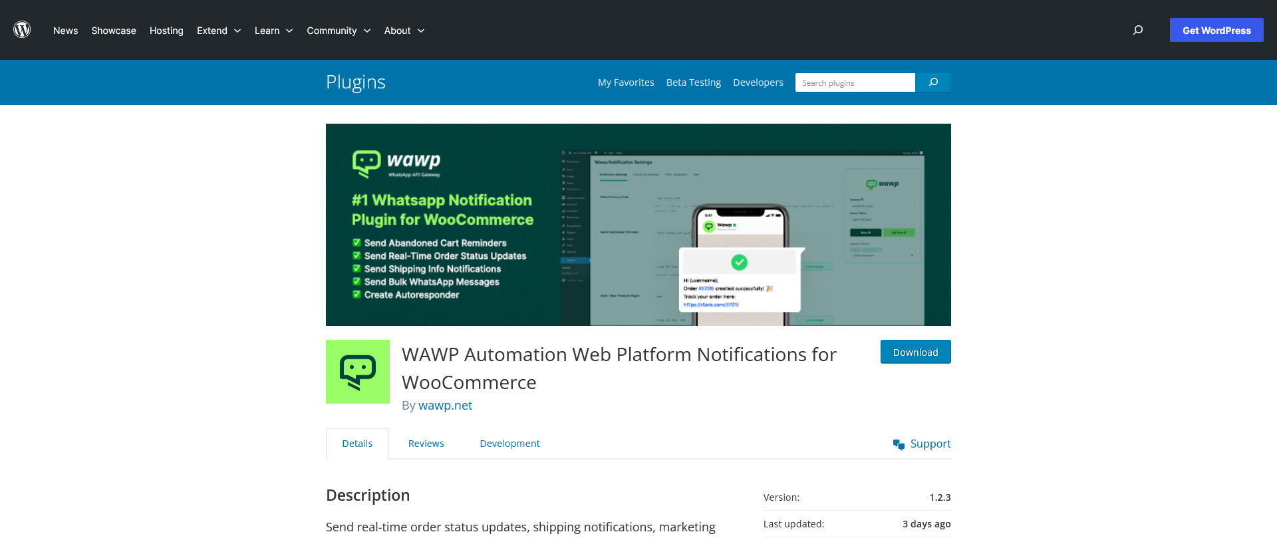
Task: Submit plugin search with magnifier button
Action: (x=933, y=82)
